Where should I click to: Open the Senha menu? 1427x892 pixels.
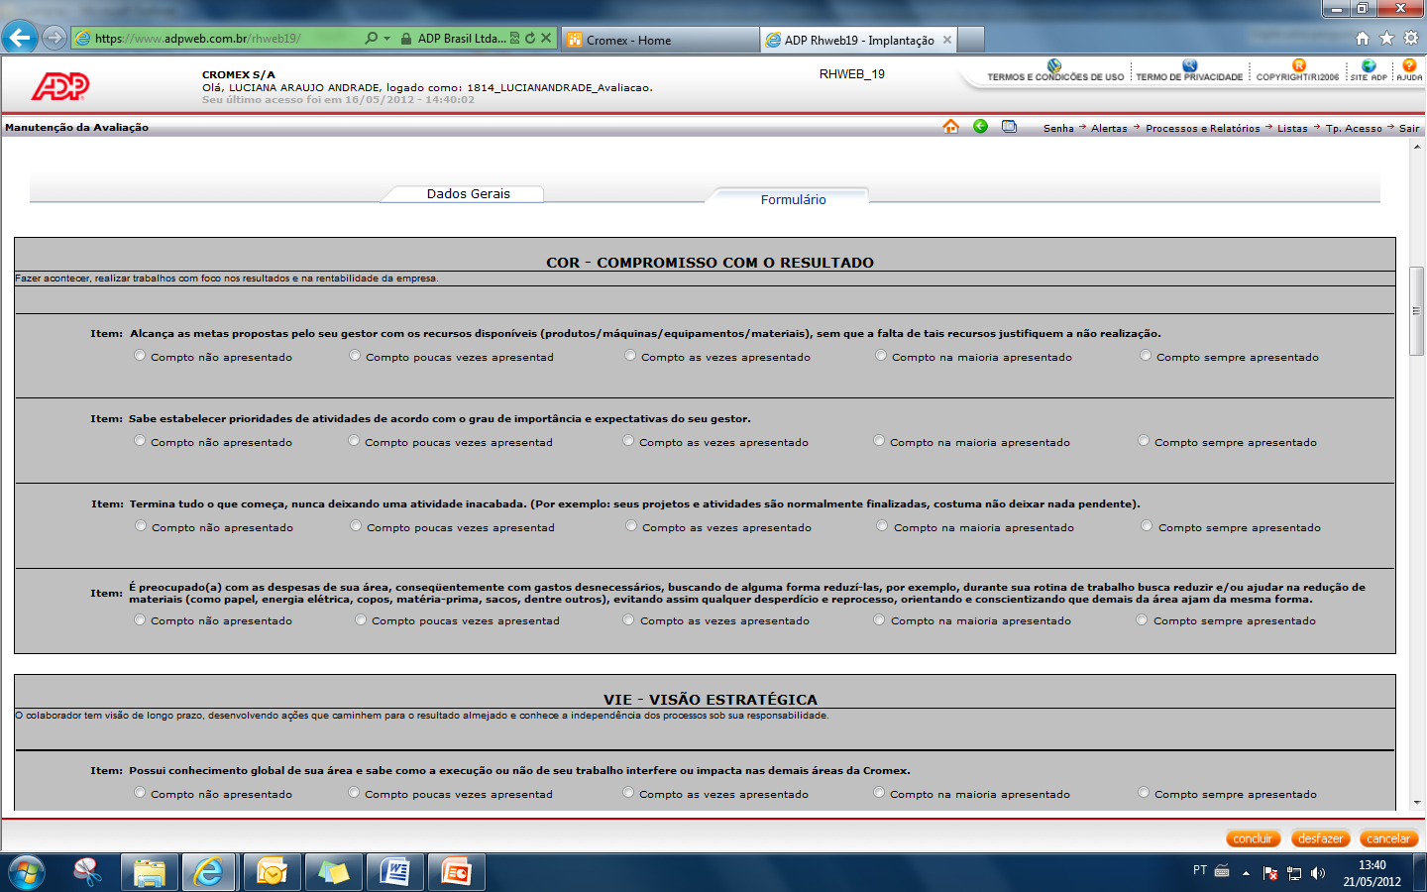click(1058, 128)
